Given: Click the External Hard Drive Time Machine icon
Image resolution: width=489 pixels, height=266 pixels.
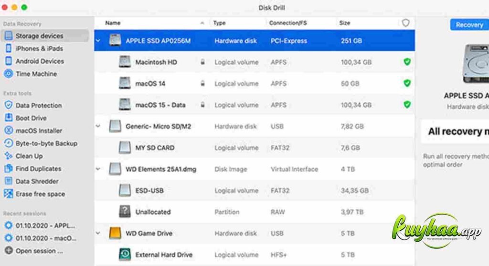Looking at the screenshot, I should 125,255.
